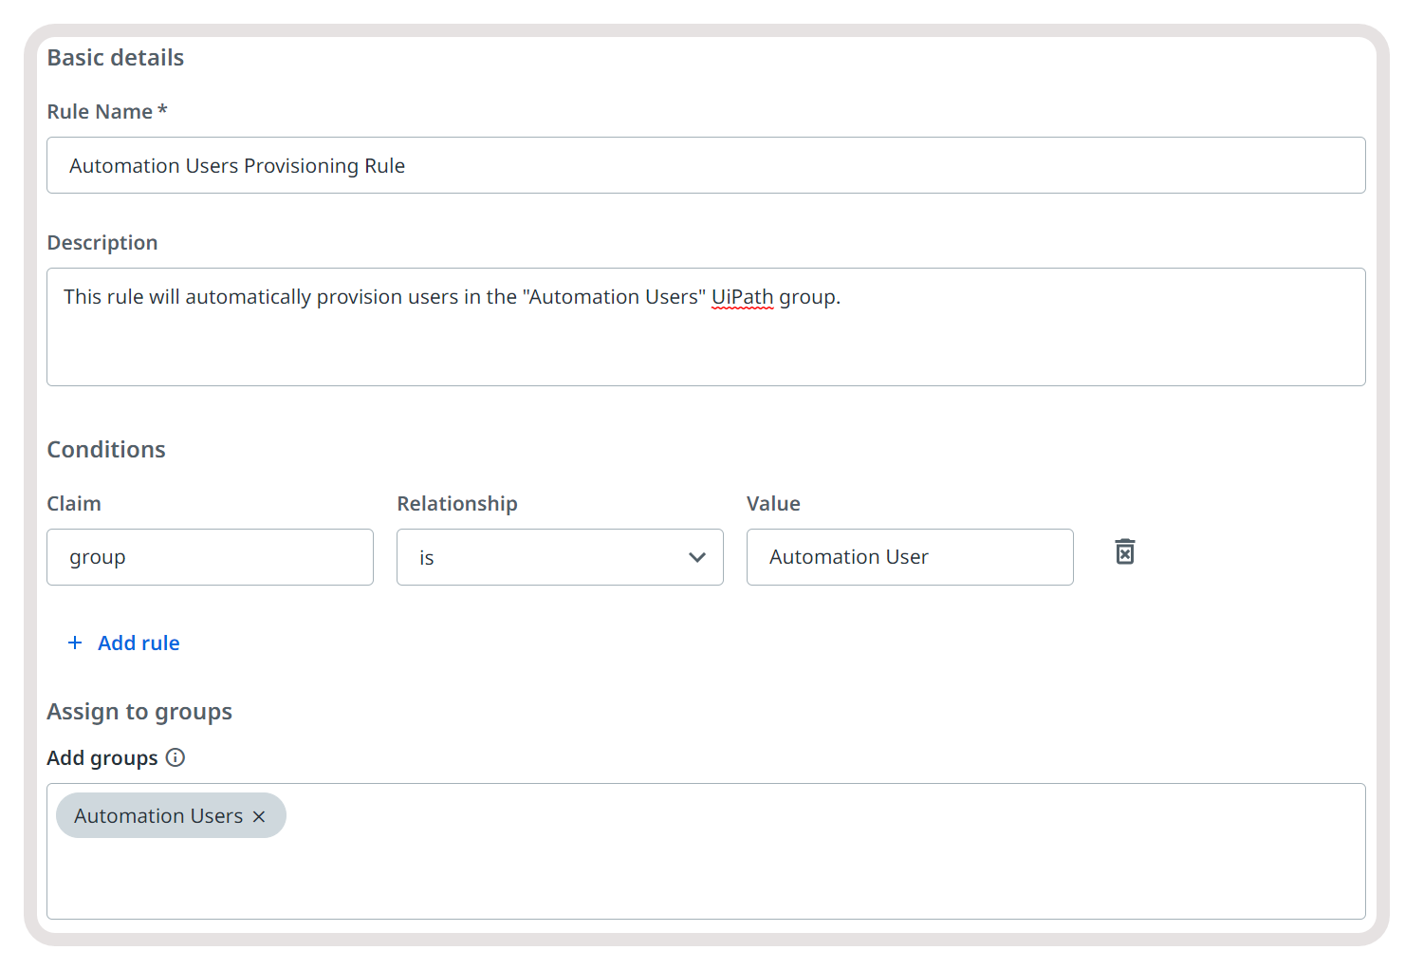
Task: Select the Claim field containing "group"
Action: click(x=210, y=557)
